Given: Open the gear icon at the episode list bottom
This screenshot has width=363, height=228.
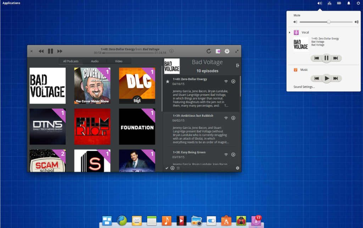Looking at the screenshot, I should coord(237,168).
